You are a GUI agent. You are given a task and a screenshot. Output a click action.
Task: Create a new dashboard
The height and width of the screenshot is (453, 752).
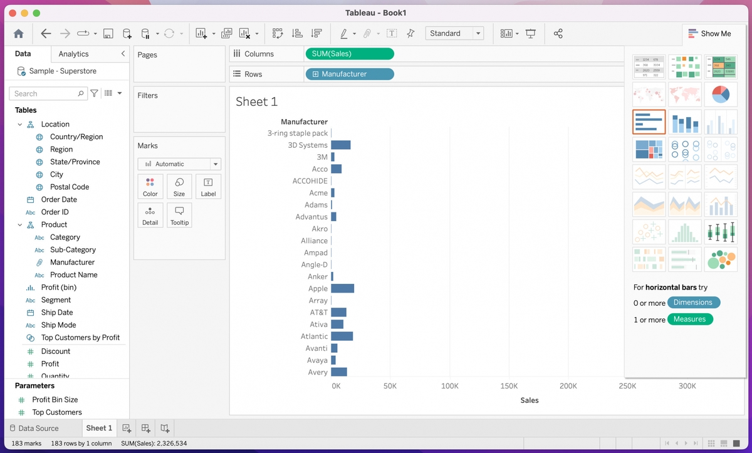(x=145, y=428)
